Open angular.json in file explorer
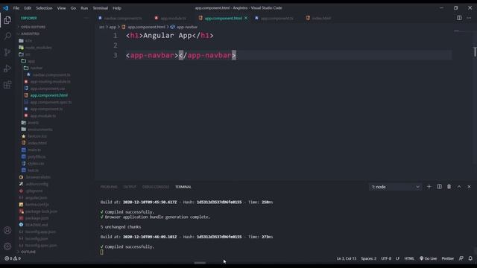Image resolution: width=477 pixels, height=268 pixels. [36, 197]
